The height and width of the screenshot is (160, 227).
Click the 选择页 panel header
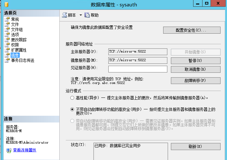(x=31, y=13)
